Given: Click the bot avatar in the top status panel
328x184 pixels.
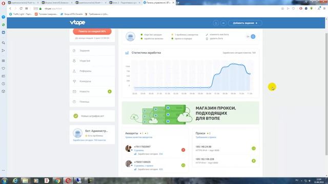Looking at the screenshot, I should [x=130, y=36].
